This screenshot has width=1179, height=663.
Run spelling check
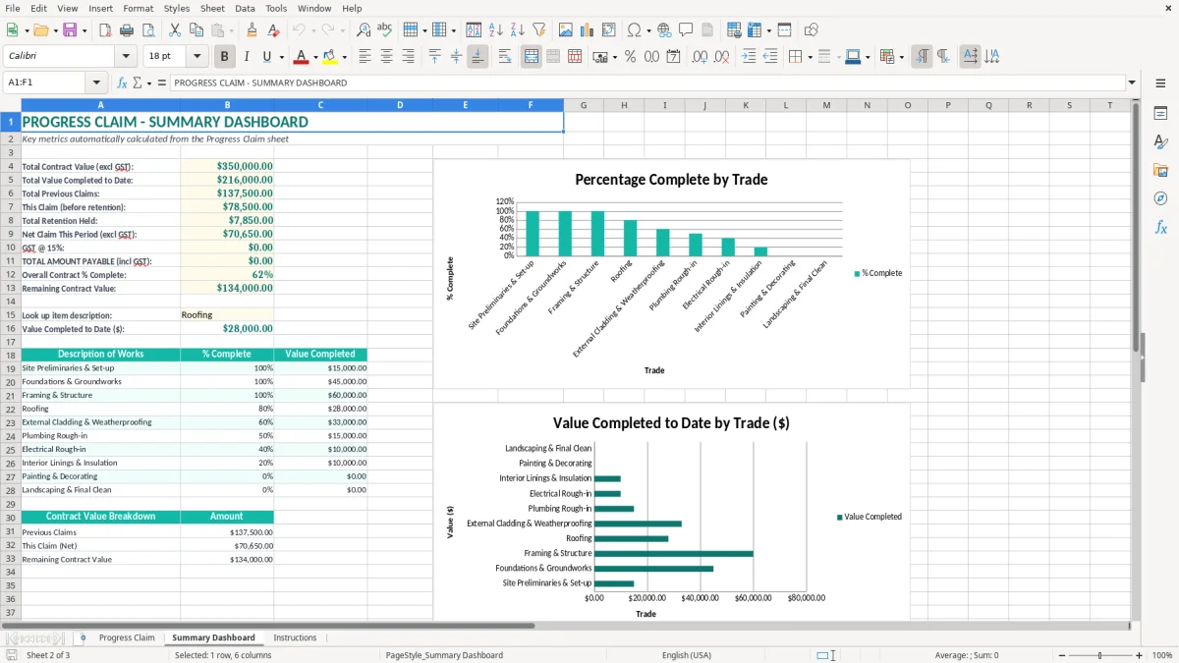pyautogui.click(x=385, y=30)
